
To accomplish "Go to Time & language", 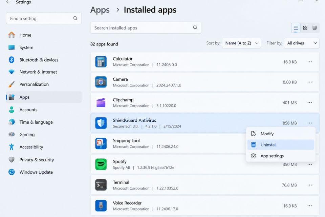I will [44, 122].
